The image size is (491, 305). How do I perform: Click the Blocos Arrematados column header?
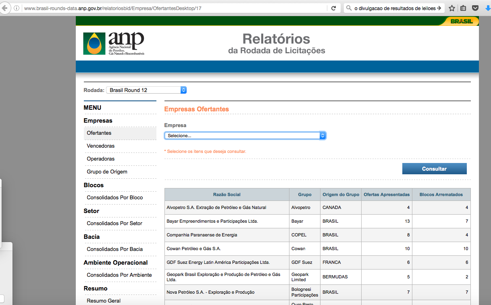point(441,194)
